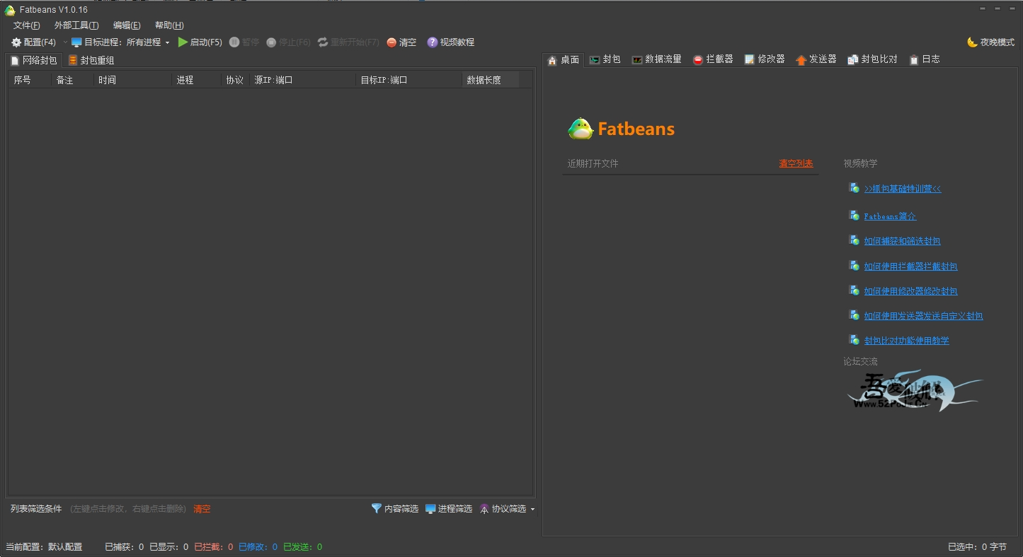The height and width of the screenshot is (557, 1023).
Task: Sort by 序号 column header
Action: pos(30,80)
